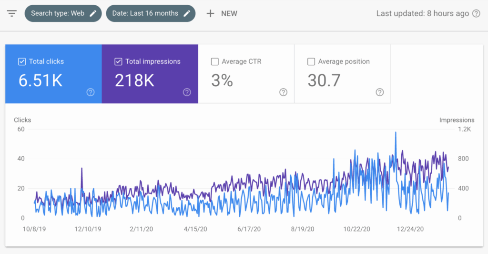The image size is (488, 254).
Task: Select the Average position 30.7 card
Action: point(343,74)
